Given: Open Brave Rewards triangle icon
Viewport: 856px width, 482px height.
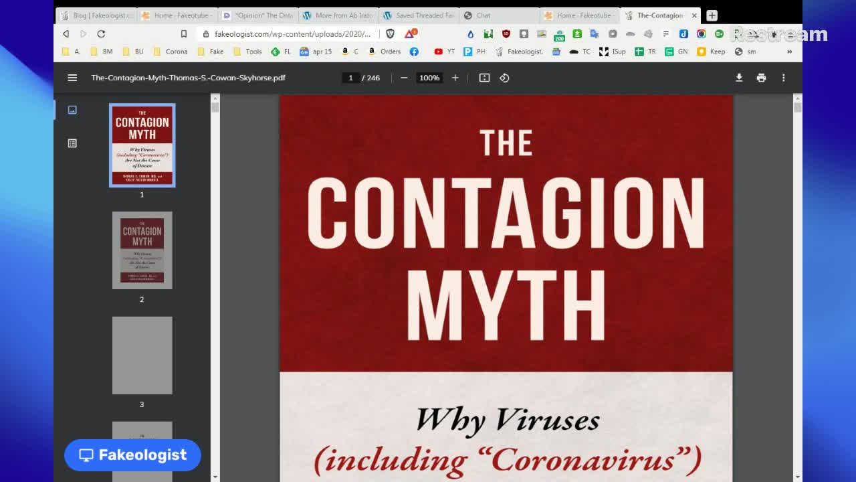Looking at the screenshot, I should pos(410,33).
